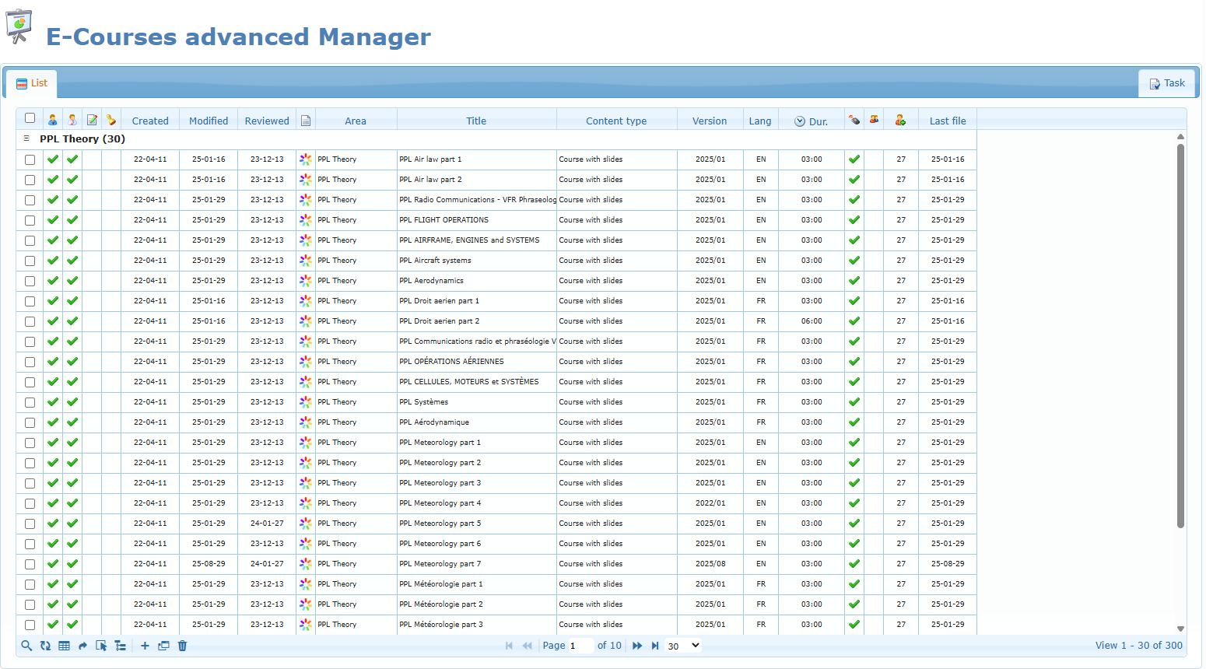
Task: Sort by Area column header
Action: click(x=356, y=121)
